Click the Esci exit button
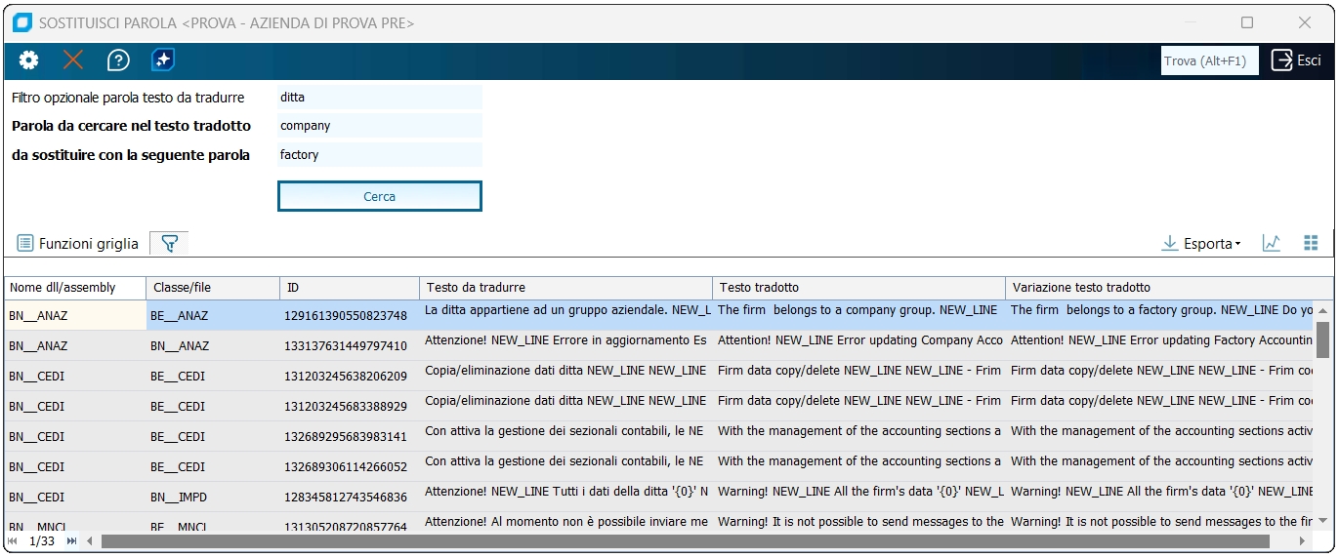 tap(1296, 60)
